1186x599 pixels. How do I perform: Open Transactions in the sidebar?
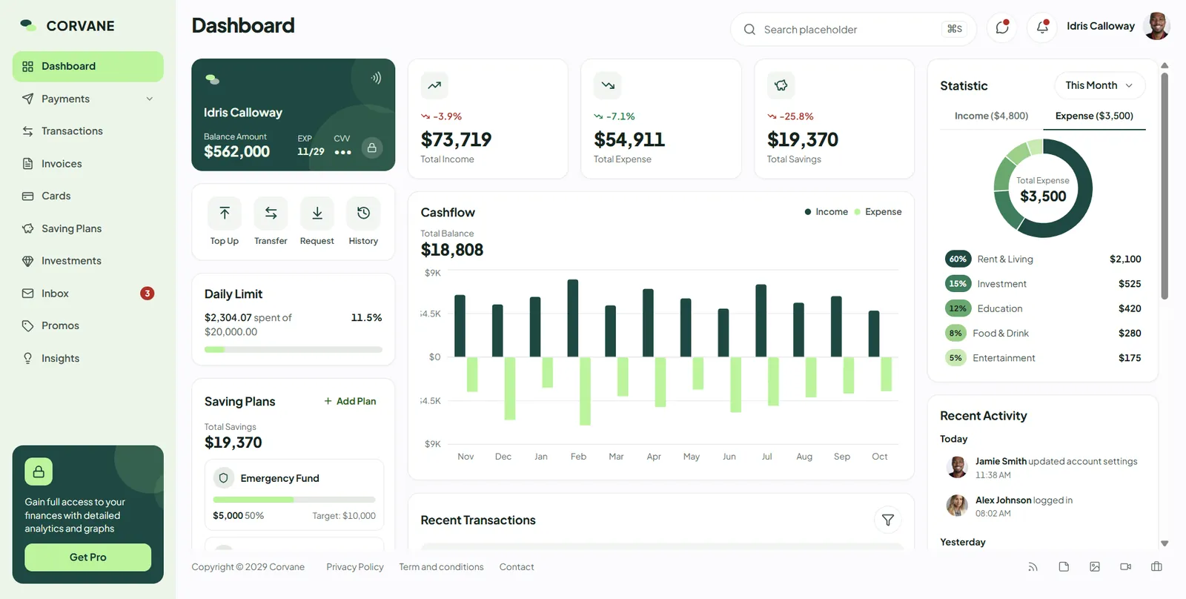pyautogui.click(x=88, y=131)
